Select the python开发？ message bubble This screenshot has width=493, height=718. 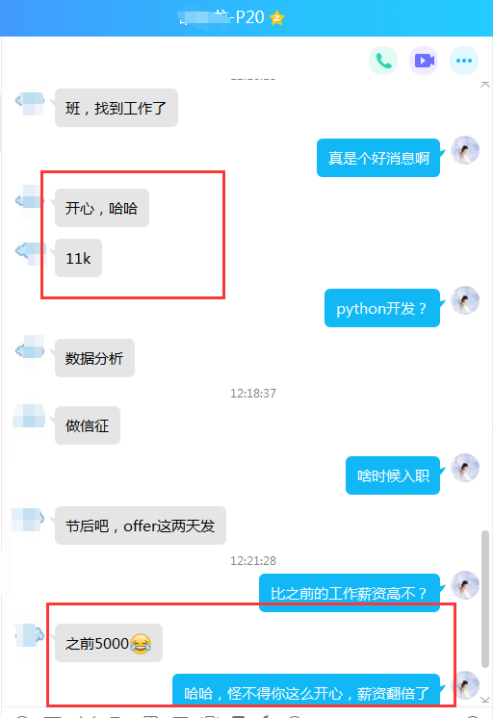(x=382, y=308)
